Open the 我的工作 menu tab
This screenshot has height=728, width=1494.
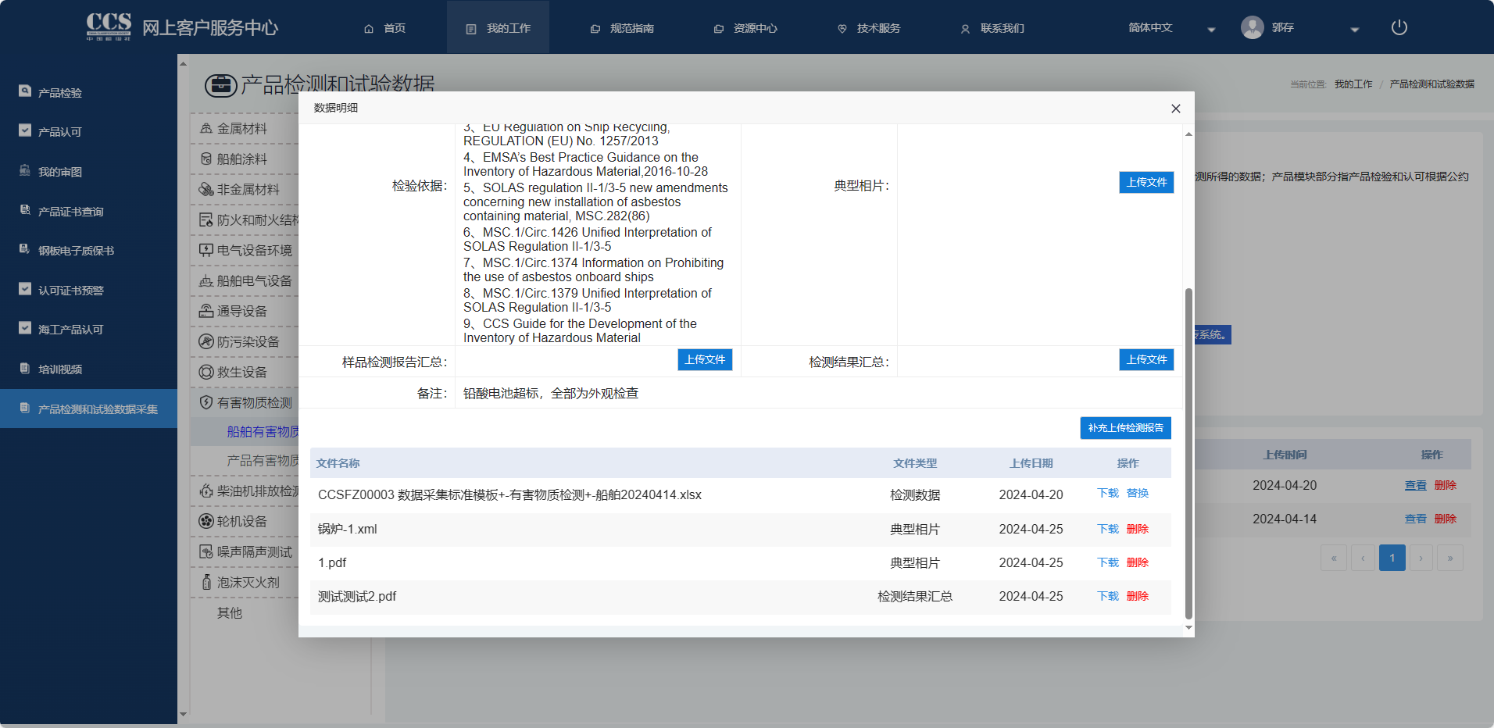click(x=499, y=28)
